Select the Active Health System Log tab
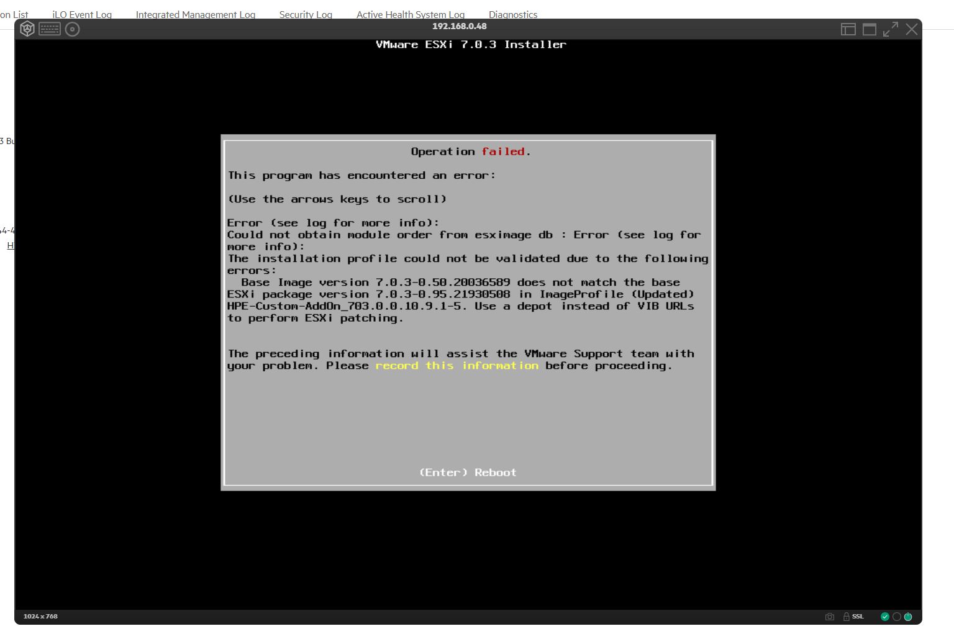This screenshot has height=634, width=954. (411, 14)
